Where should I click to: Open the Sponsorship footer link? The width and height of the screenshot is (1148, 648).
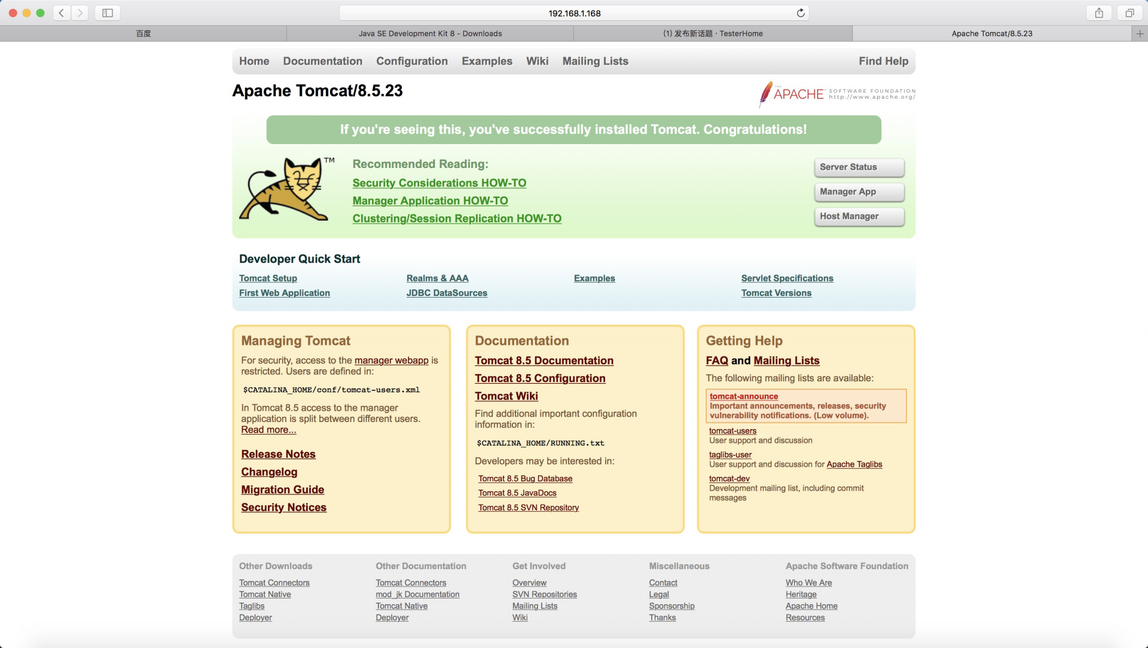(x=671, y=606)
